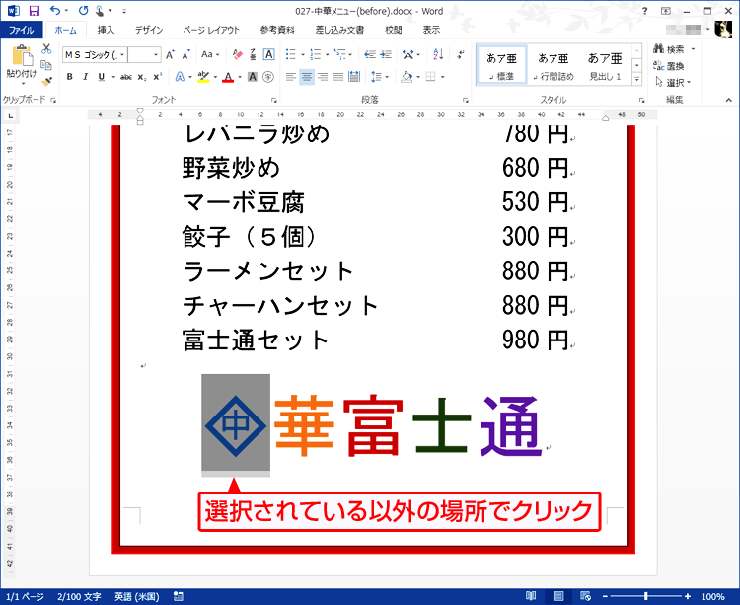Open the font name dropdown (MS ゴシック)
The image size is (740, 605).
tap(122, 54)
